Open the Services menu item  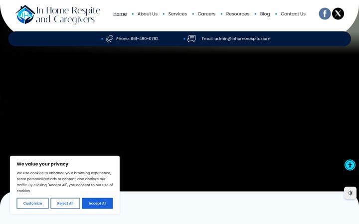click(178, 14)
